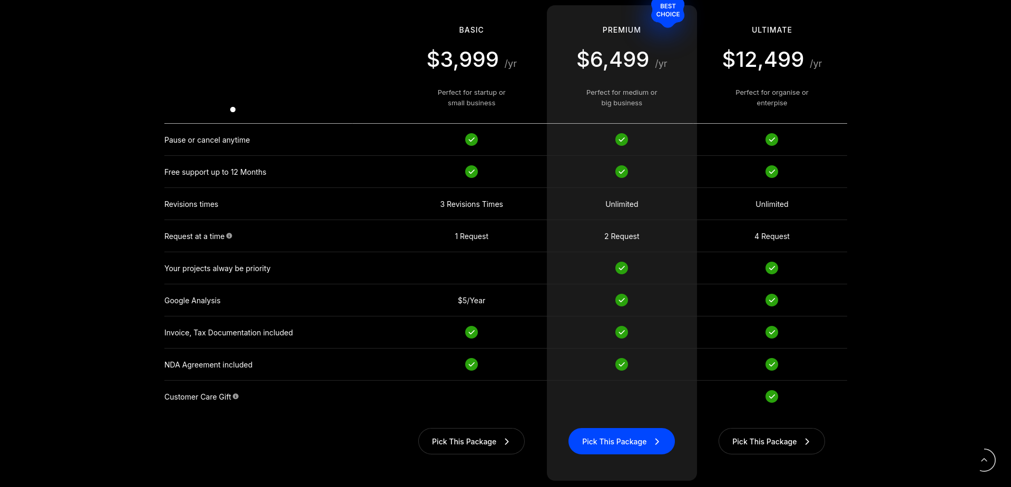Click the $3,999 price
The image size is (1011, 487).
(x=463, y=59)
